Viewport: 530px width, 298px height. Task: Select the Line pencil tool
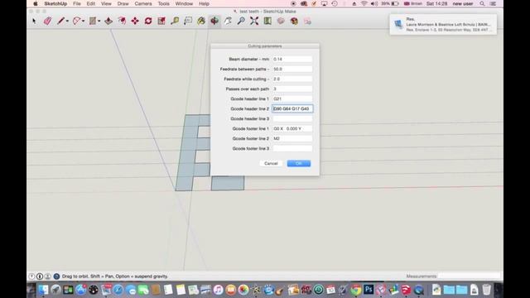coord(60,21)
